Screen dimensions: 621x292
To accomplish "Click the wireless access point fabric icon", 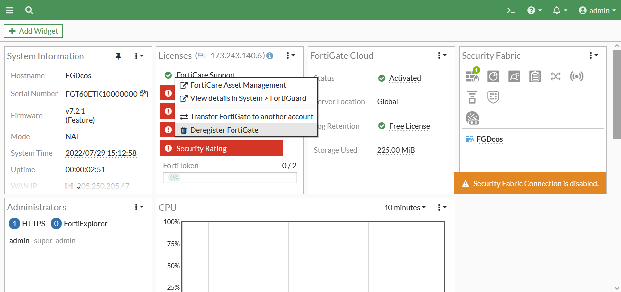I will [576, 76].
